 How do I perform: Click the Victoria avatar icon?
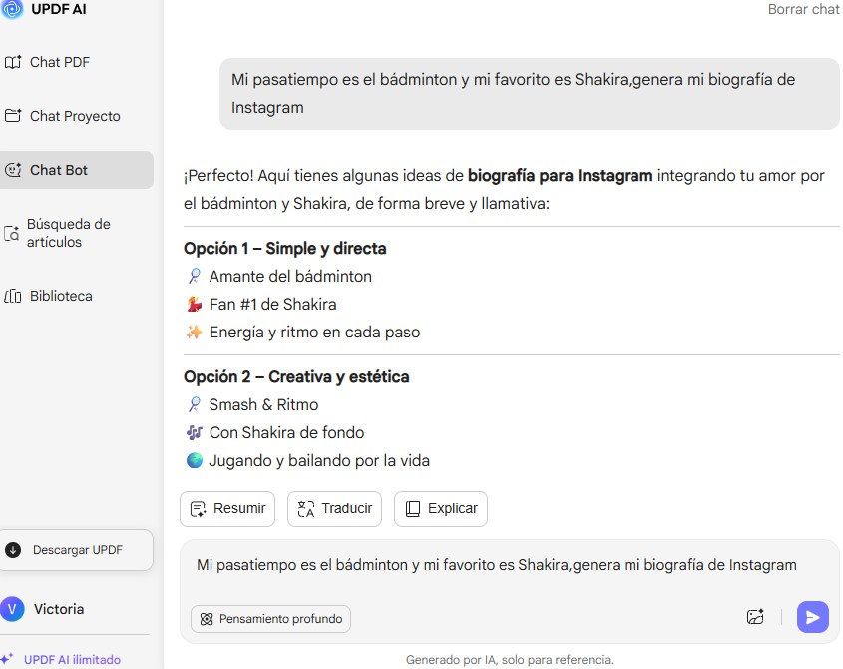[x=12, y=609]
